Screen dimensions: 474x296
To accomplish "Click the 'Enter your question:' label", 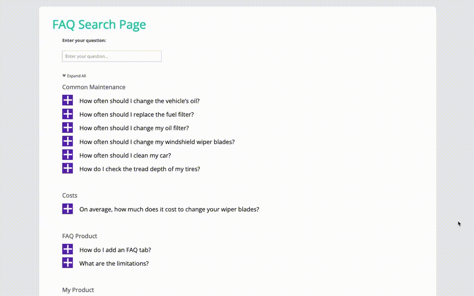I will tap(84, 40).
